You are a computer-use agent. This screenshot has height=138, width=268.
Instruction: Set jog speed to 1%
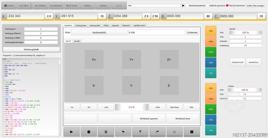pyautogui.click(x=72, y=107)
